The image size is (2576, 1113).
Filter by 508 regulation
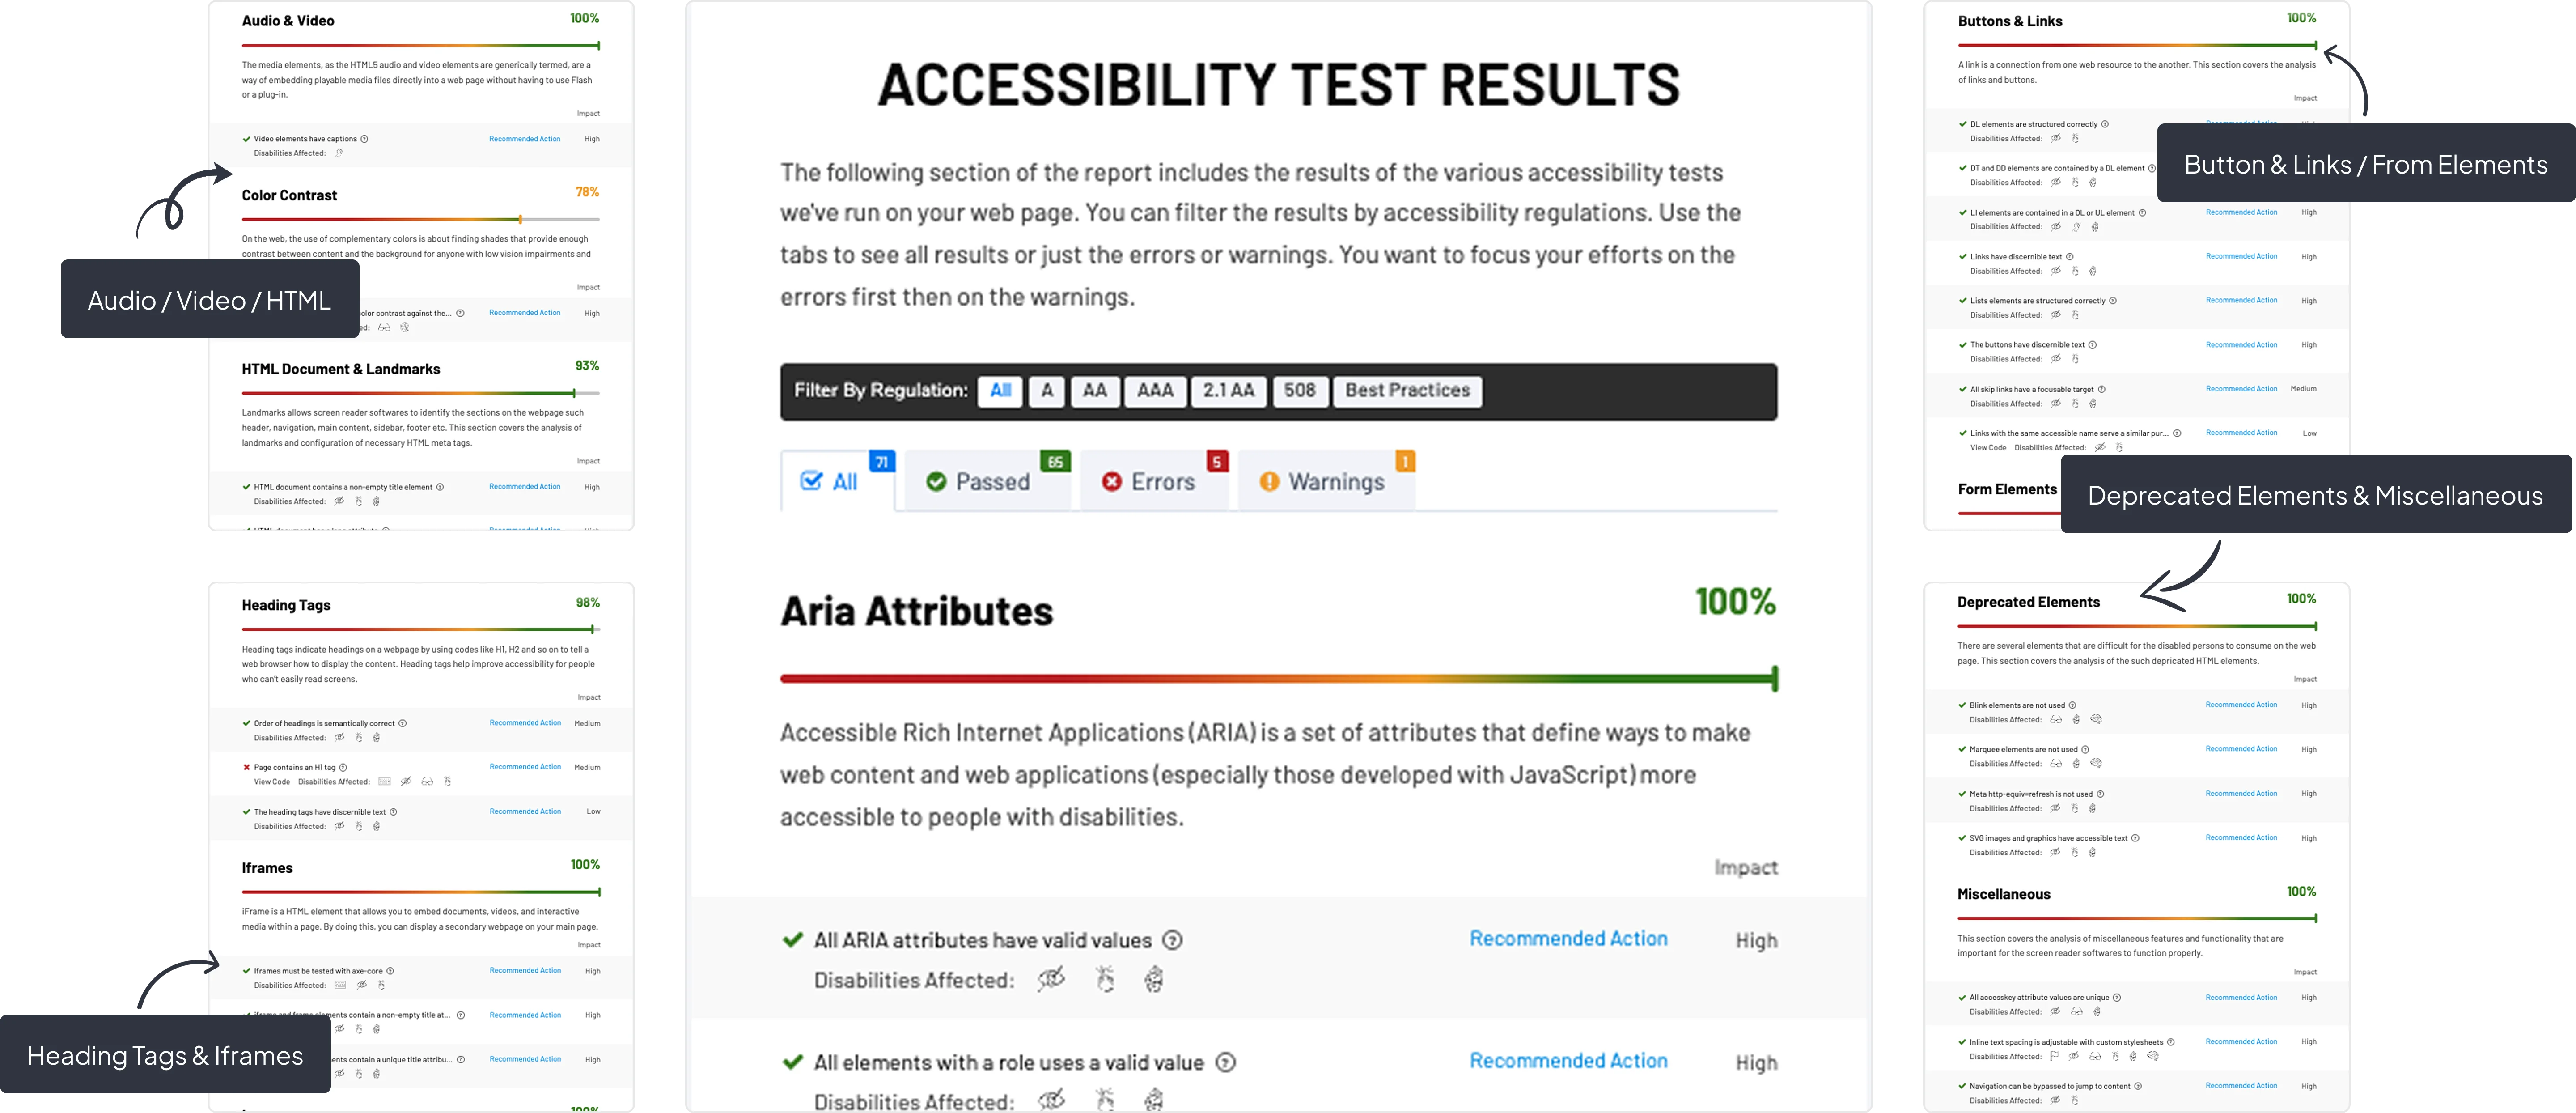[1299, 391]
